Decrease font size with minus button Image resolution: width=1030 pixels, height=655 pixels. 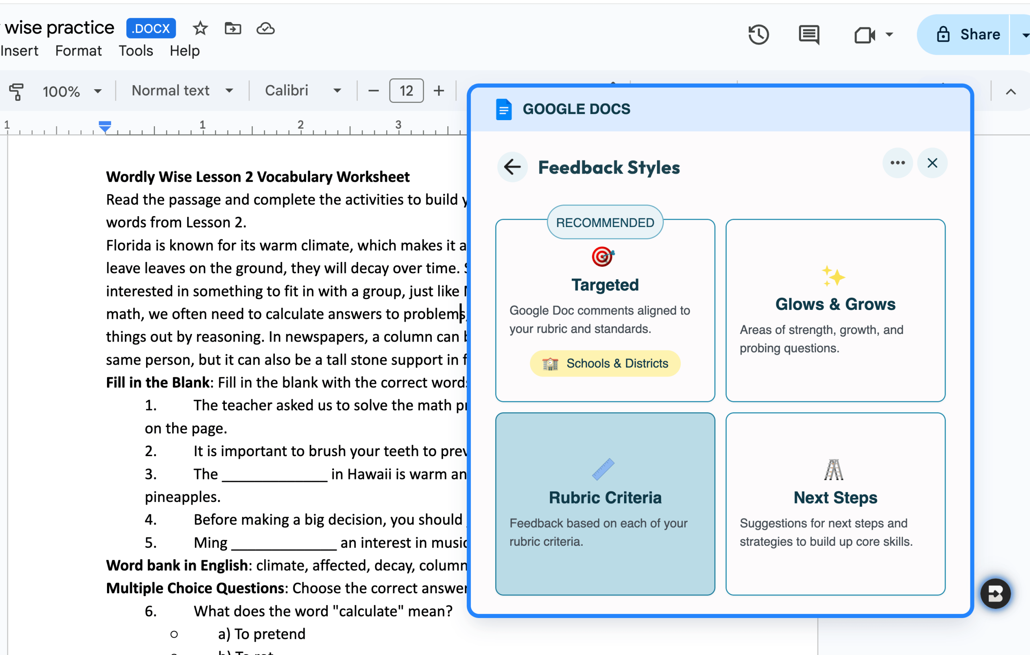coord(373,91)
